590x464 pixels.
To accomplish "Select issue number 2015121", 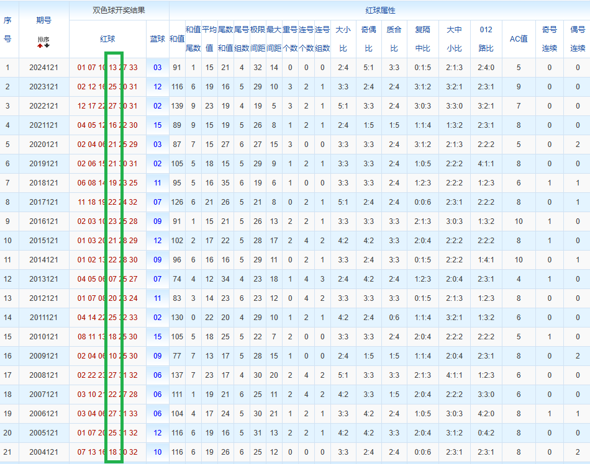I will (x=43, y=241).
